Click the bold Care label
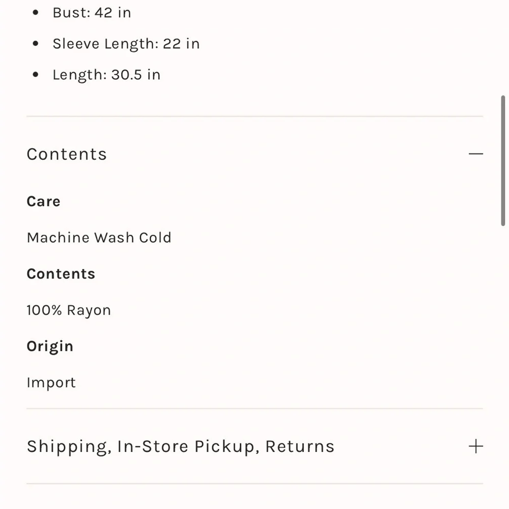Screen dimensions: 509x509 click(x=43, y=201)
